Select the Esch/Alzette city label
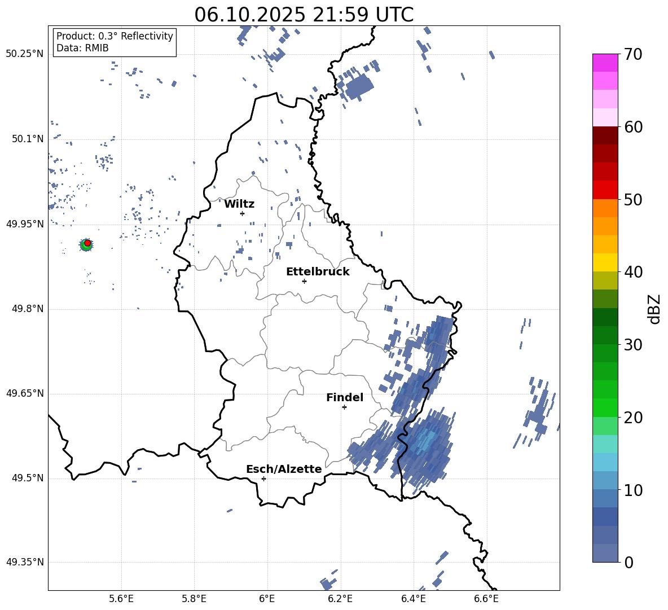This screenshot has height=610, width=668. pyautogui.click(x=284, y=469)
